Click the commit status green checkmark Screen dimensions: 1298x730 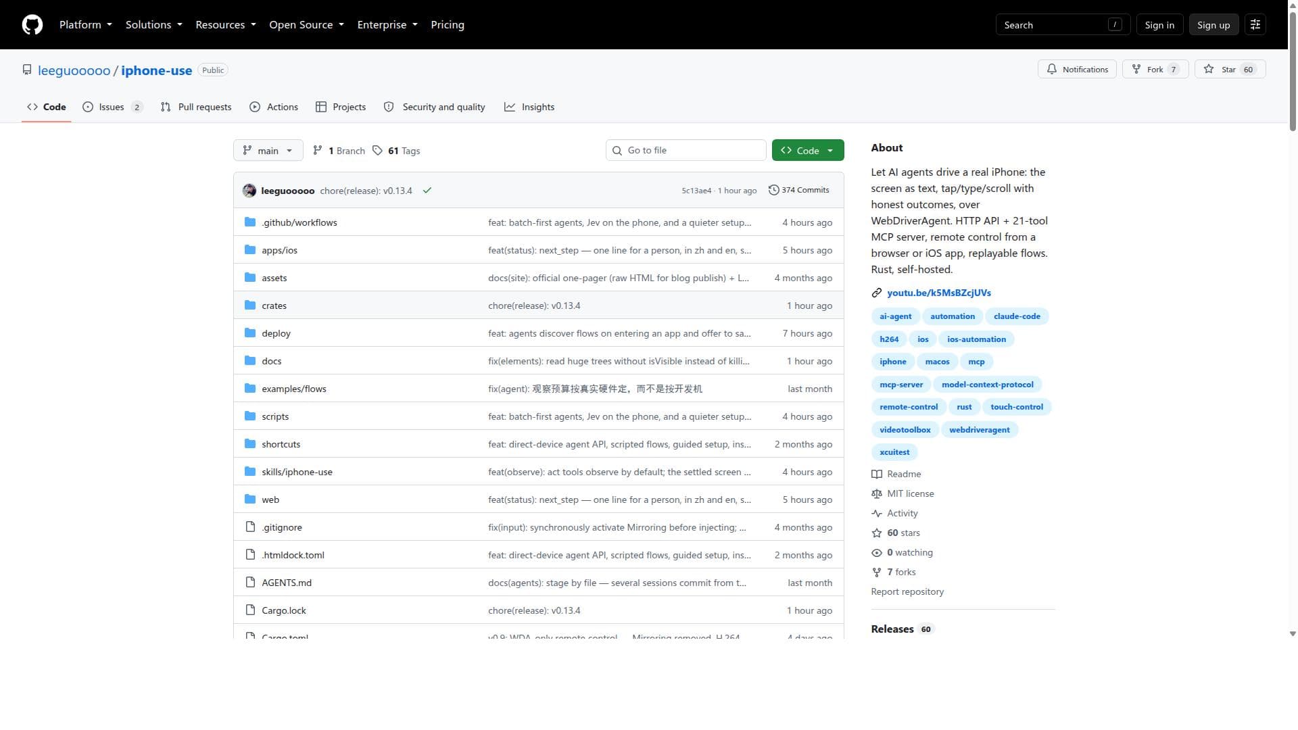(x=427, y=191)
